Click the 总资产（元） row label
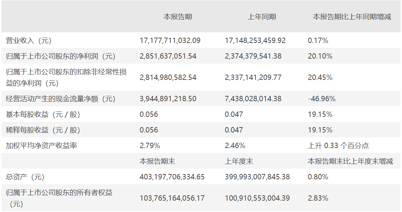The height and width of the screenshot is (212, 402). pyautogui.click(x=25, y=177)
